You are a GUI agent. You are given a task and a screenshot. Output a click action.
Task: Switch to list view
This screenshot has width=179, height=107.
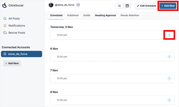pos(119,6)
